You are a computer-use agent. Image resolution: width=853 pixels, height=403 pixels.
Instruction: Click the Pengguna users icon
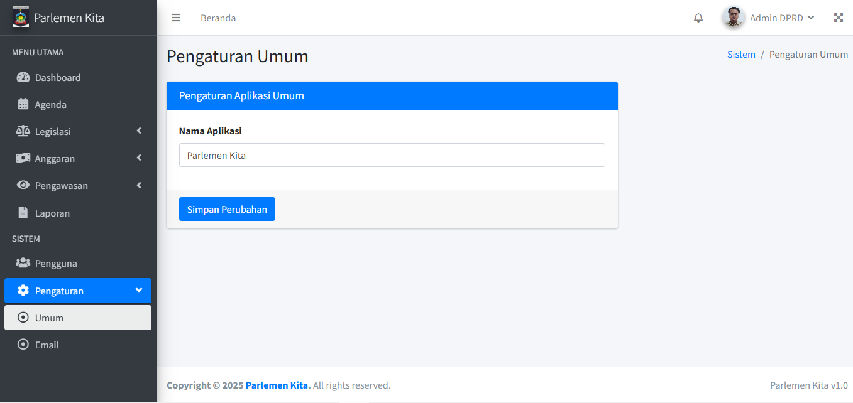click(23, 263)
